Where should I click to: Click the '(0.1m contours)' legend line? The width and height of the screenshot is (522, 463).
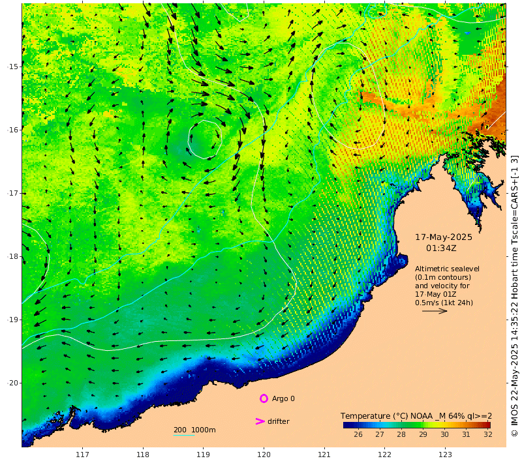coord(443,277)
